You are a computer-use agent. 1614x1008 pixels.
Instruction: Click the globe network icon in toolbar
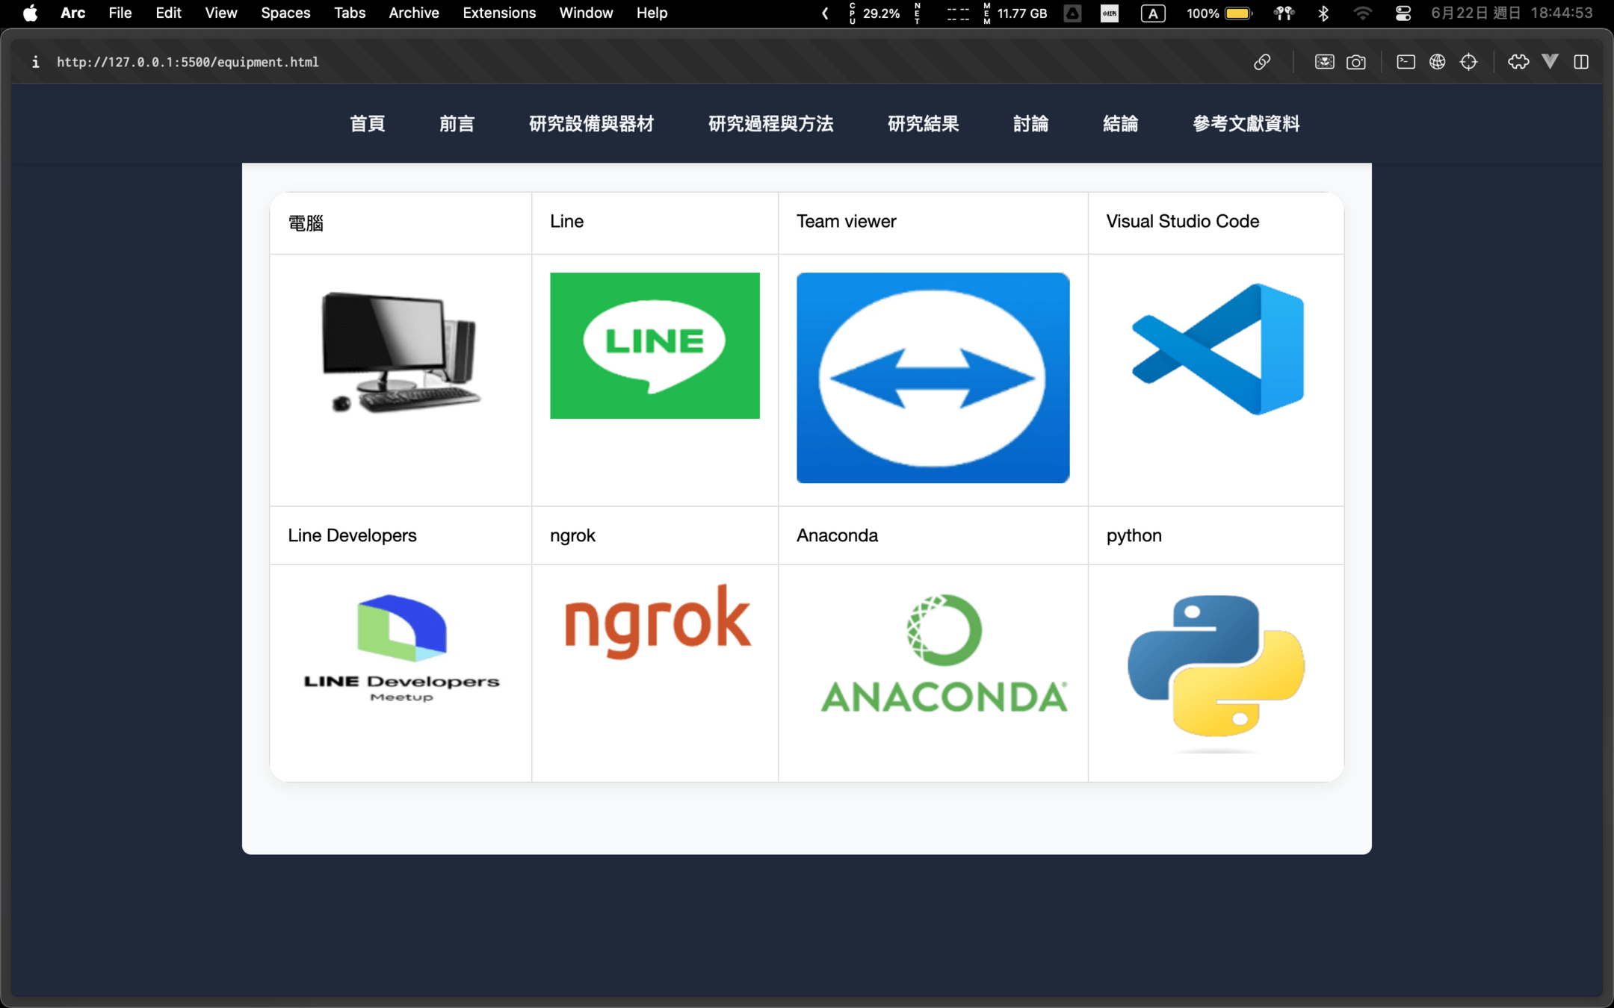tap(1437, 62)
